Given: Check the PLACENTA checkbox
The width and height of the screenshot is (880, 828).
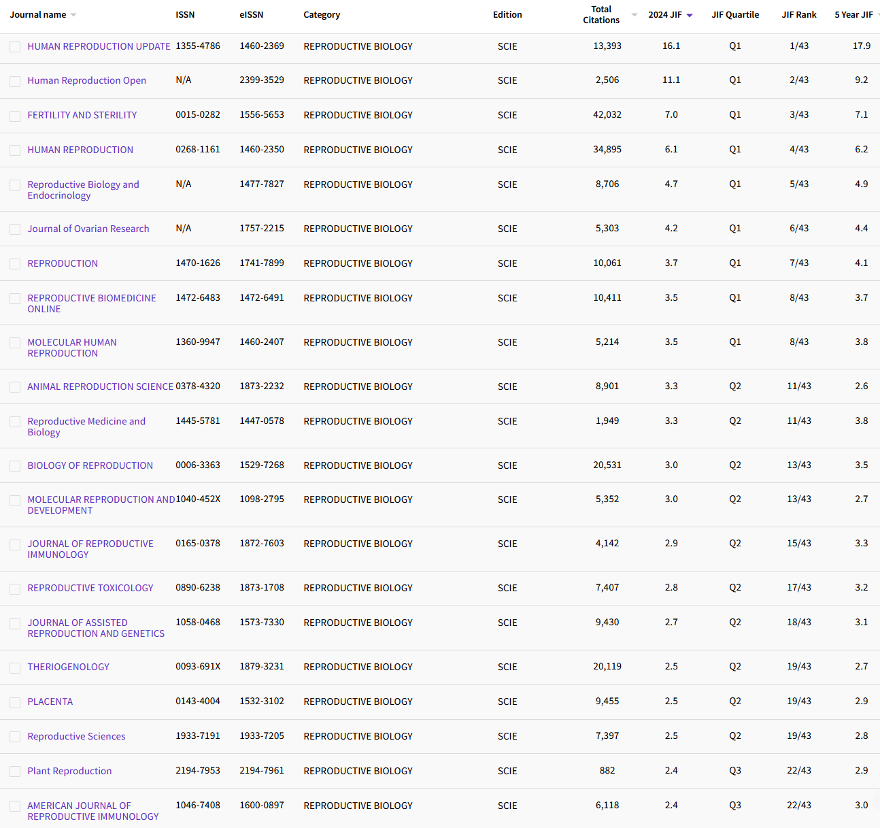Looking at the screenshot, I should tap(15, 702).
